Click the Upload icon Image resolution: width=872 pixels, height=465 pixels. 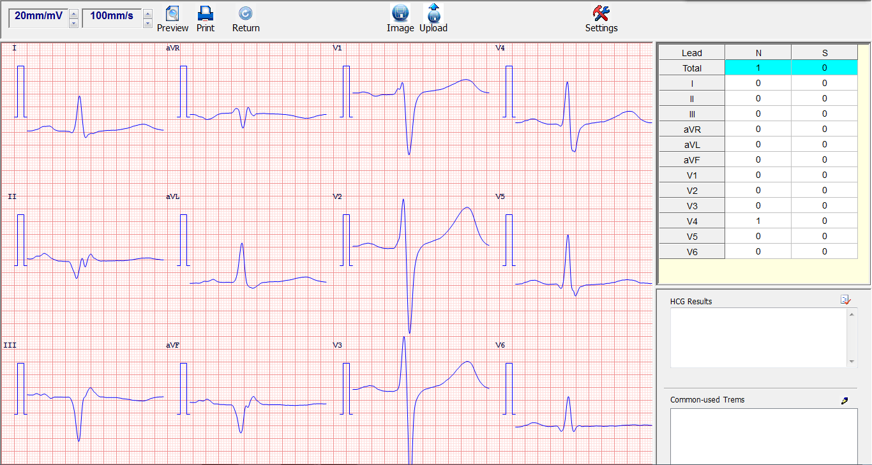click(x=433, y=13)
